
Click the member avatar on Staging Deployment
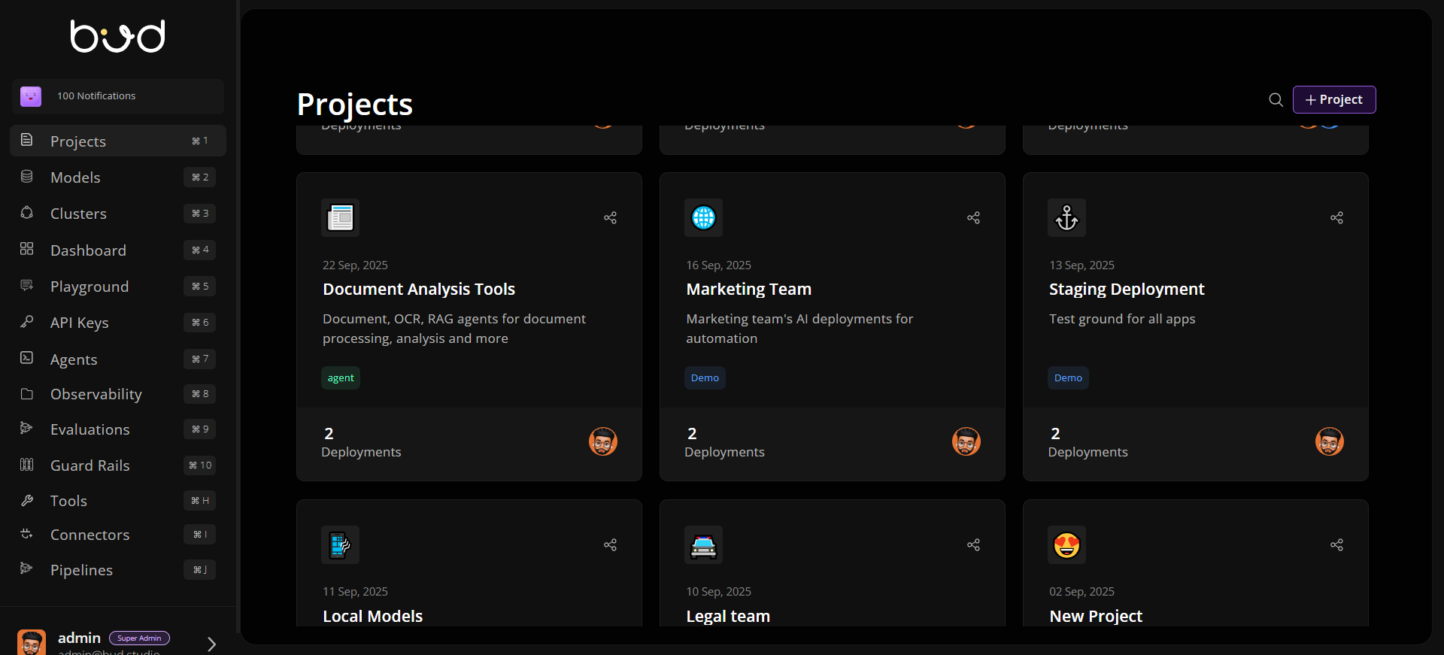tap(1330, 441)
